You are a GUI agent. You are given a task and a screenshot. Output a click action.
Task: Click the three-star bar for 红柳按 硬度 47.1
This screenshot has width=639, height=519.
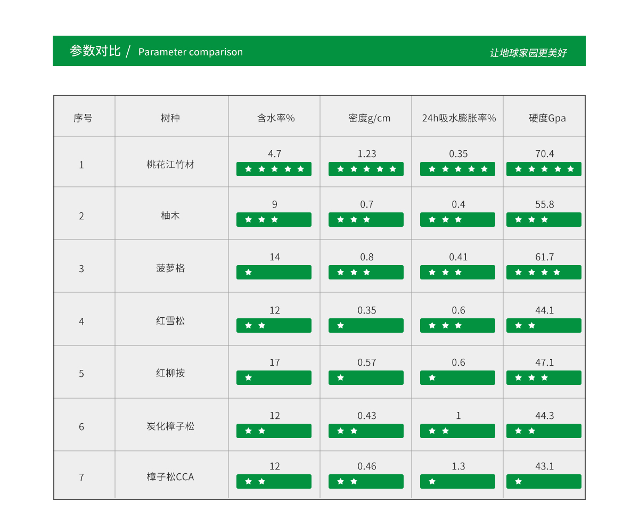[x=544, y=377]
